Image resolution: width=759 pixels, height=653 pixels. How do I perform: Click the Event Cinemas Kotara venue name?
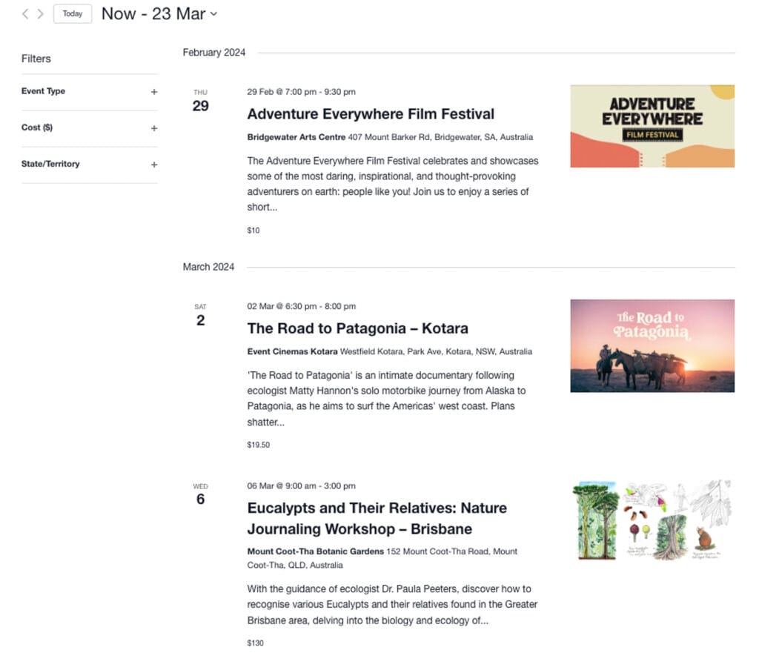[292, 351]
